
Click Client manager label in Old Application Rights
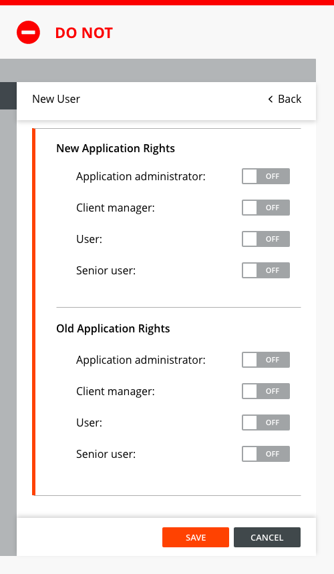click(x=116, y=391)
